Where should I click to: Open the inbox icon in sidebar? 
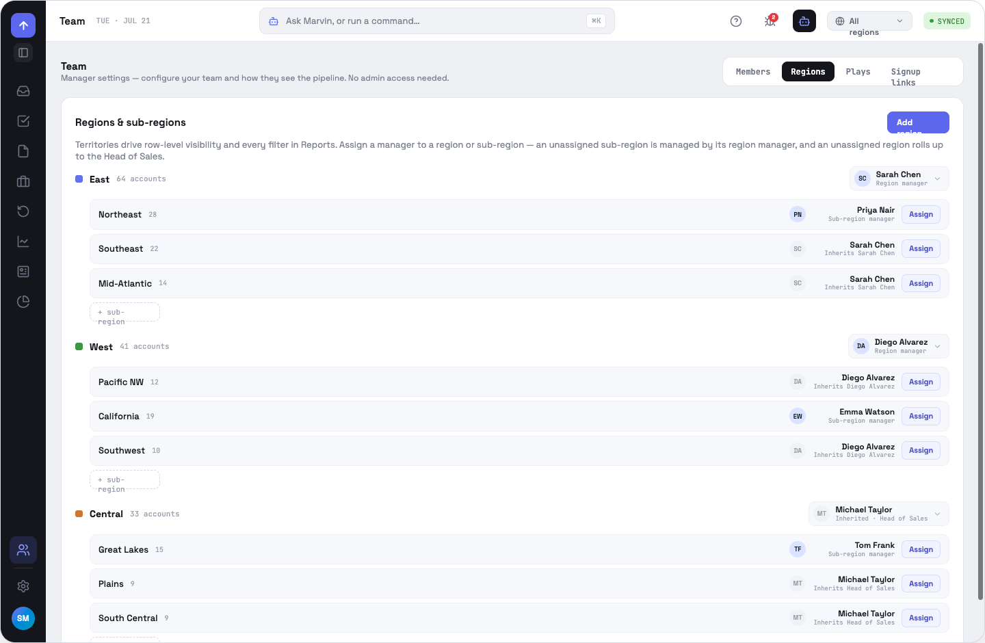23,91
